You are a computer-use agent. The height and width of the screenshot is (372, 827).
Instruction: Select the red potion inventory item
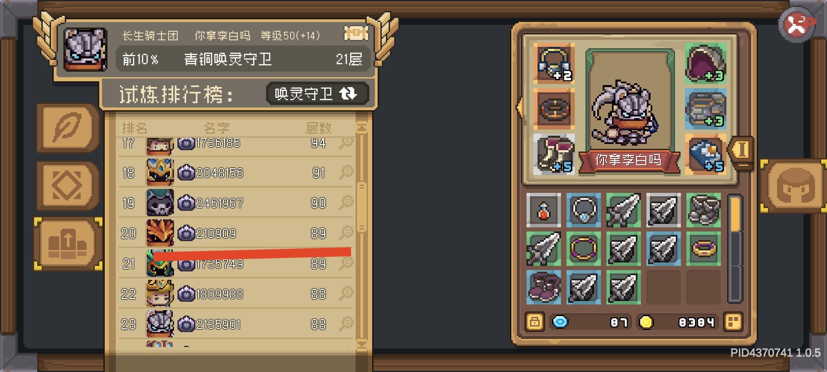tap(544, 210)
